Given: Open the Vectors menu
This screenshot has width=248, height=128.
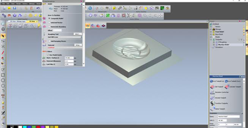Looking at the screenshot, I should (25, 3).
